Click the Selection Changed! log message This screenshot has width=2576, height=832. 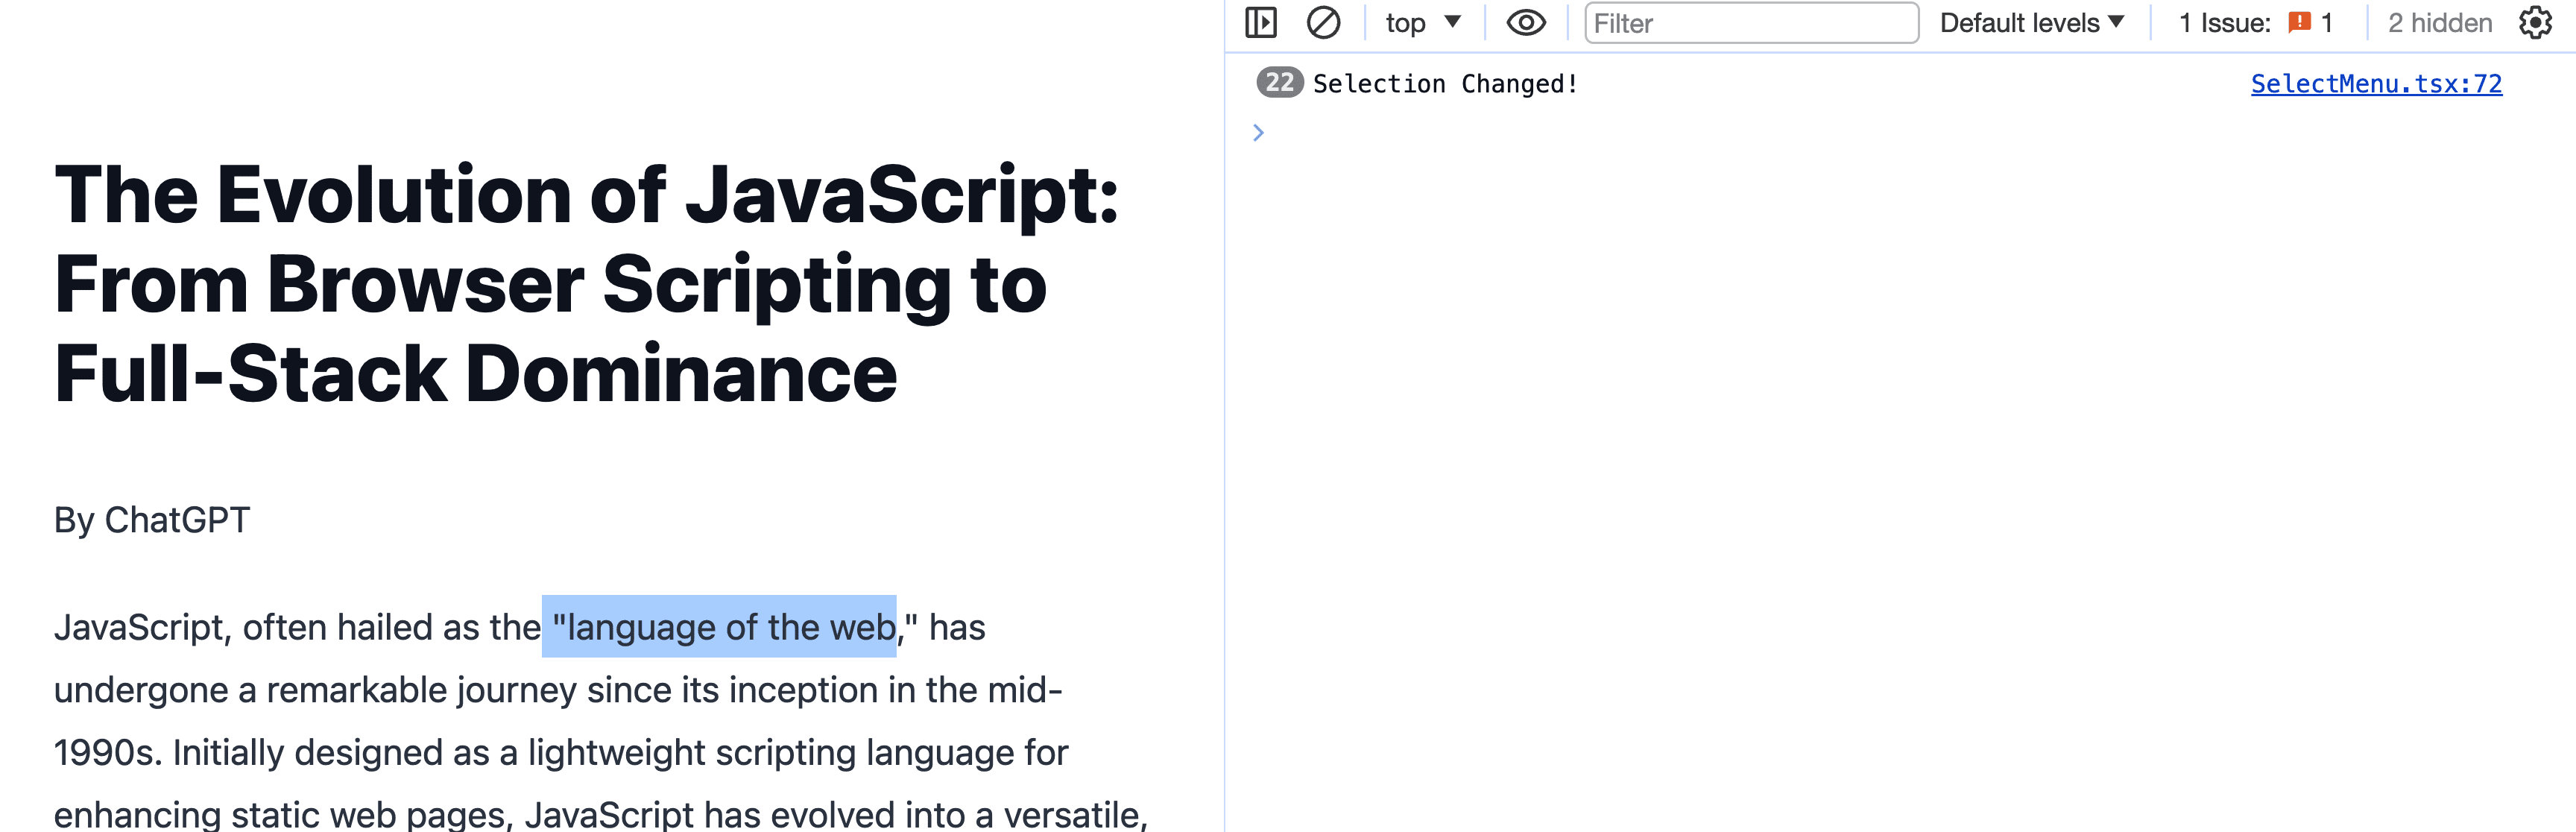click(x=1445, y=84)
